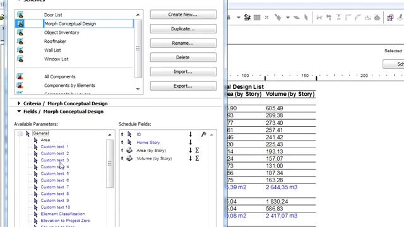Collapse the General parameters tree node
The image size is (404, 227).
pos(20,134)
